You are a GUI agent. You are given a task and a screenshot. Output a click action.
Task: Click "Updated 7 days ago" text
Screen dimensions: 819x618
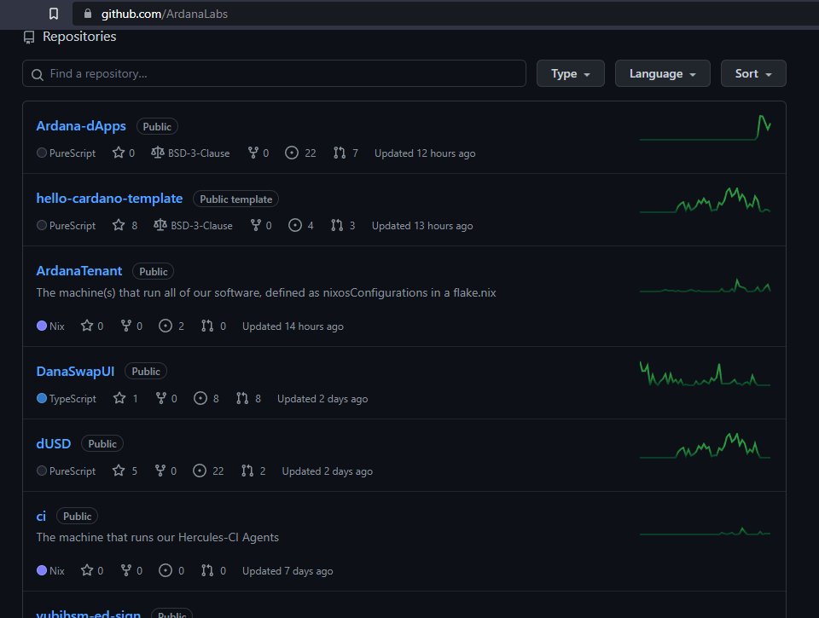[288, 570]
